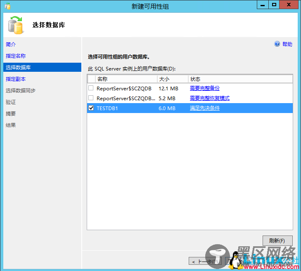The height and width of the screenshot is (271, 301).
Task: Go to the 指定名称 wizard step
Action: [x=16, y=56]
